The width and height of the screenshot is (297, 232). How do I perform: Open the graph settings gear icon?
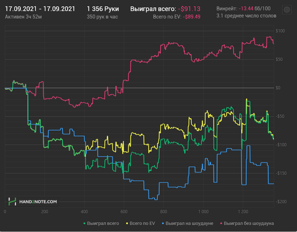click(286, 9)
